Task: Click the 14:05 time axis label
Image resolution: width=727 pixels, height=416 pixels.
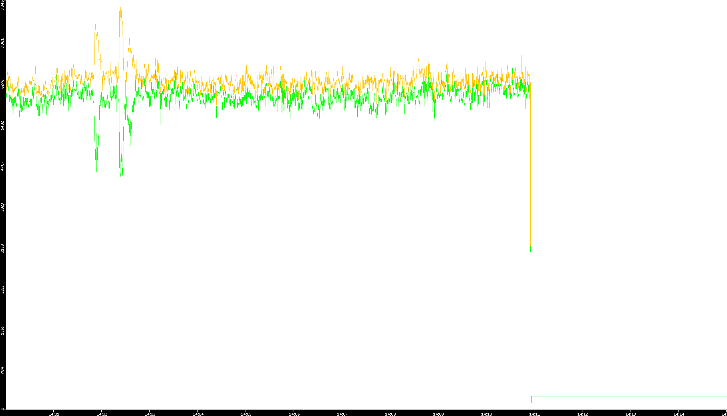Action: 246,414
